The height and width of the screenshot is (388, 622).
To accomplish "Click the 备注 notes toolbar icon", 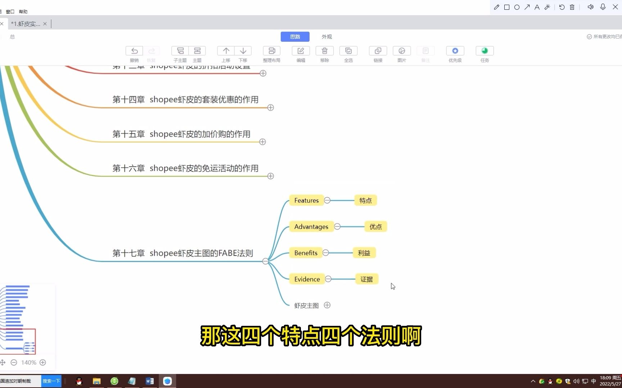I will pyautogui.click(x=425, y=51).
